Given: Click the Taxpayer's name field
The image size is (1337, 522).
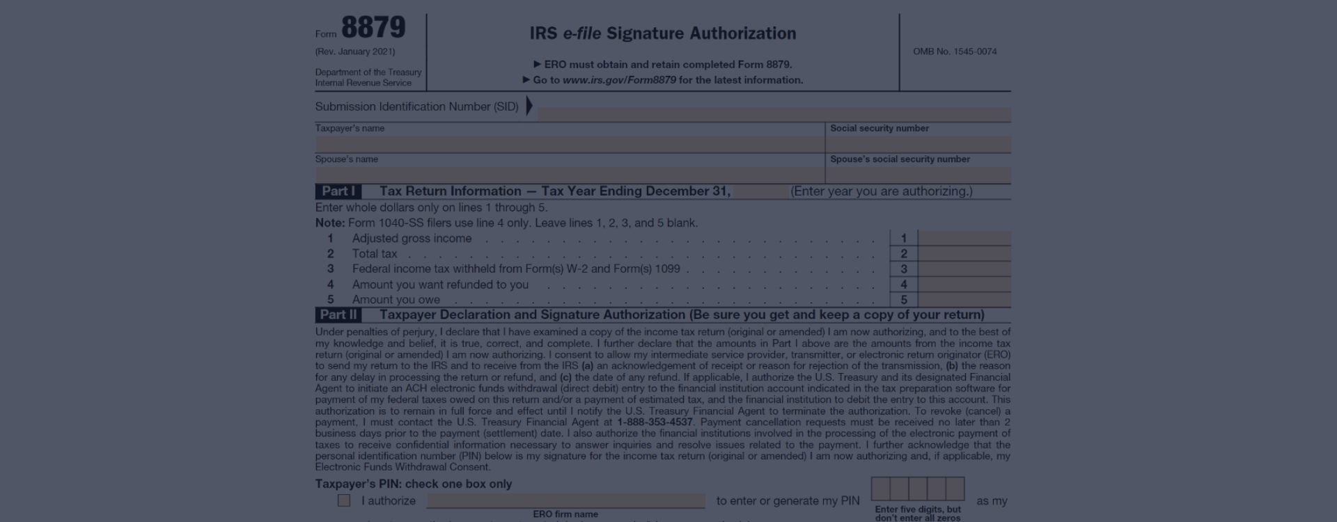Looking at the screenshot, I should point(570,145).
